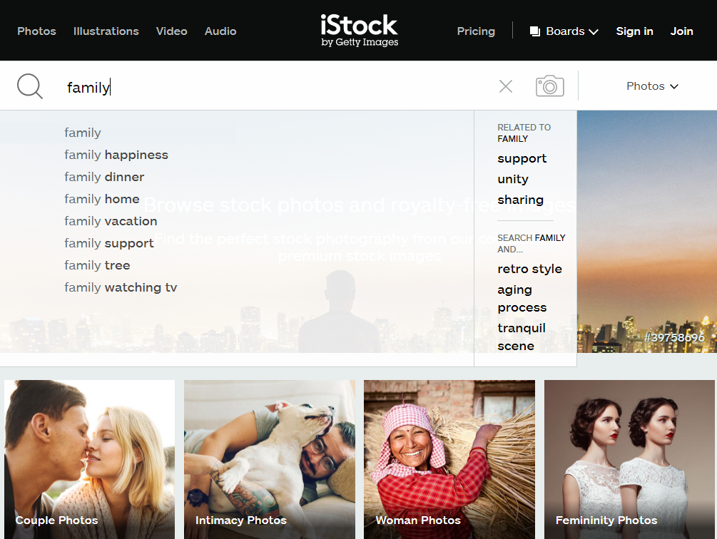Click the Boards icon in header
Screen dimensions: 717x539
click(534, 31)
